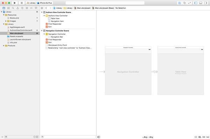Open the Align constraints tool

(200, 137)
